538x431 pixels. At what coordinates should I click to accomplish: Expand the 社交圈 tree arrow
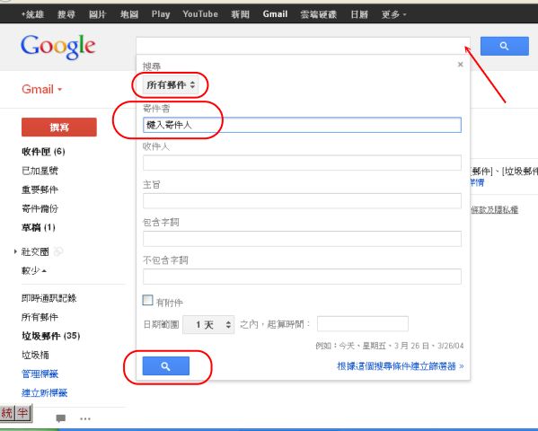click(x=15, y=251)
